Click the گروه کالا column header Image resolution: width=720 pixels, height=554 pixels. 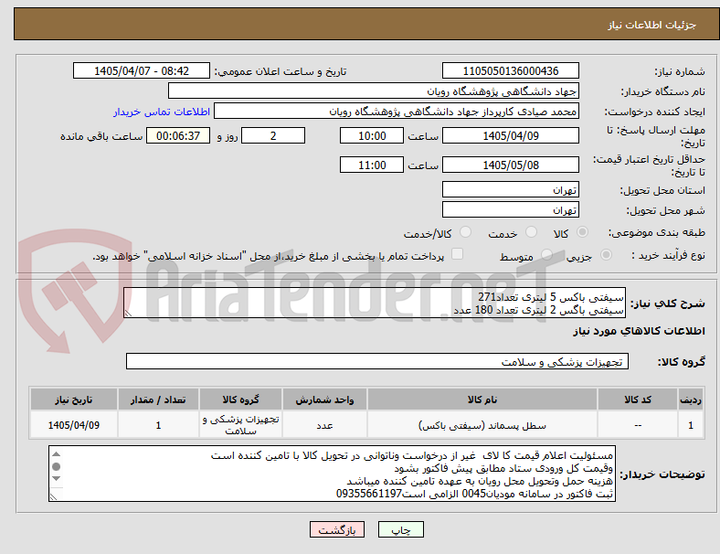pos(240,400)
